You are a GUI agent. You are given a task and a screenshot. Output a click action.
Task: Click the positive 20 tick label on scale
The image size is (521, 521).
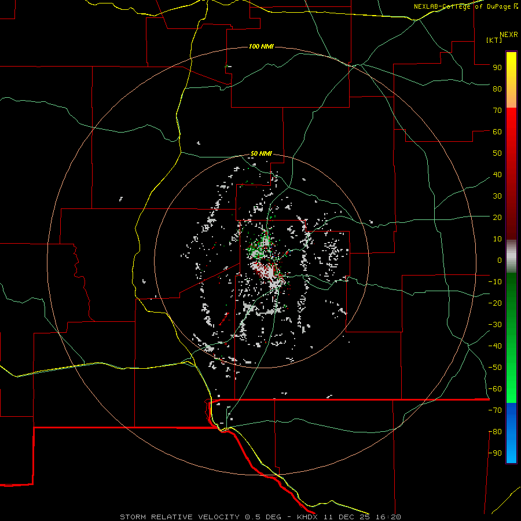click(x=497, y=217)
